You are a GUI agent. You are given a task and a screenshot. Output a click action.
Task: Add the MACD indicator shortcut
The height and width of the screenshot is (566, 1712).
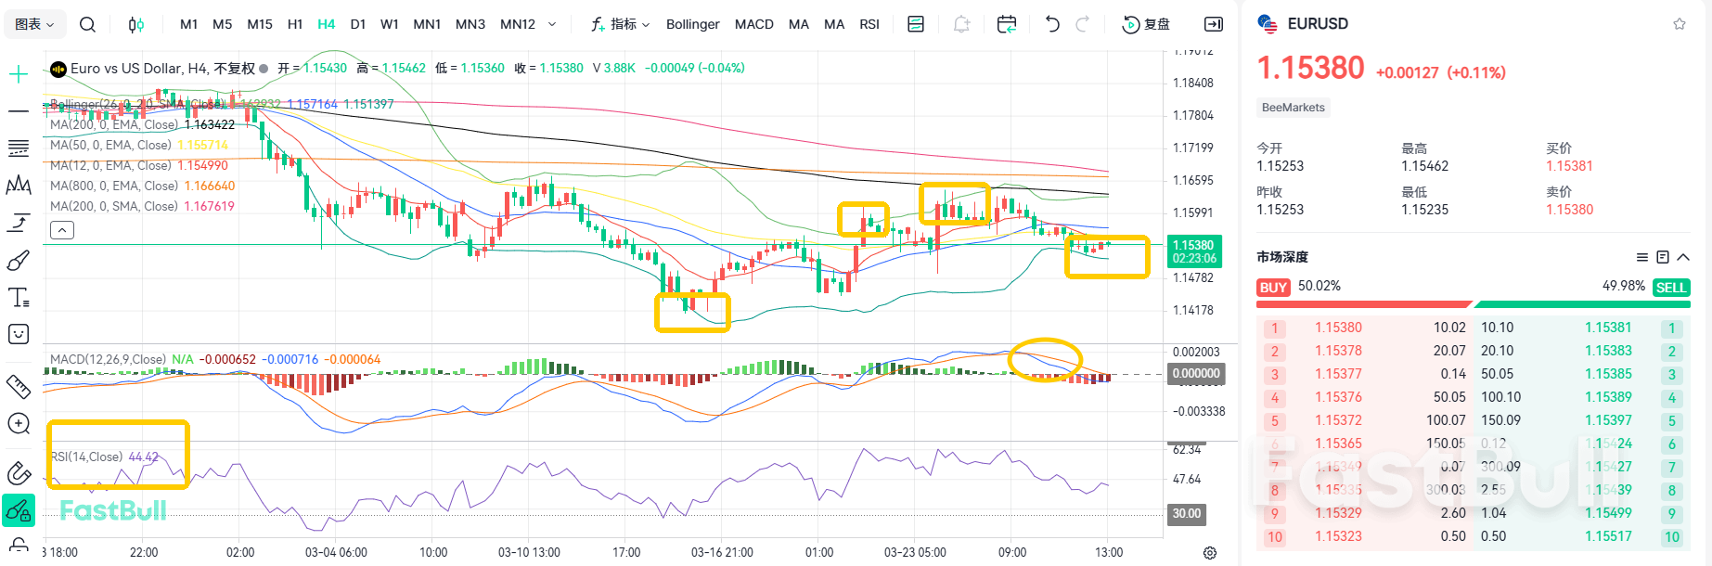tap(754, 24)
